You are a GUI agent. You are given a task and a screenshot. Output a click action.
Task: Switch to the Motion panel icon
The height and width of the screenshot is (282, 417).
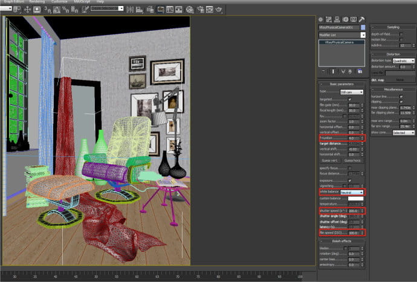click(x=345, y=19)
